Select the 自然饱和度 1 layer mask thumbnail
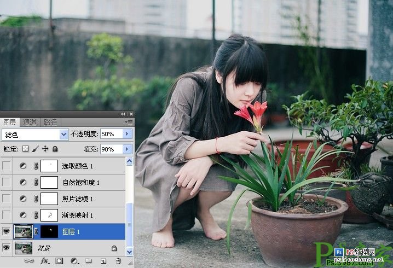Image resolution: width=393 pixels, height=268 pixels. pyautogui.click(x=49, y=182)
